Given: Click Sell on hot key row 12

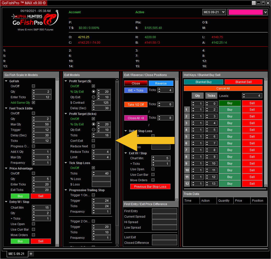Looking at the screenshot, I should (252, 183).
